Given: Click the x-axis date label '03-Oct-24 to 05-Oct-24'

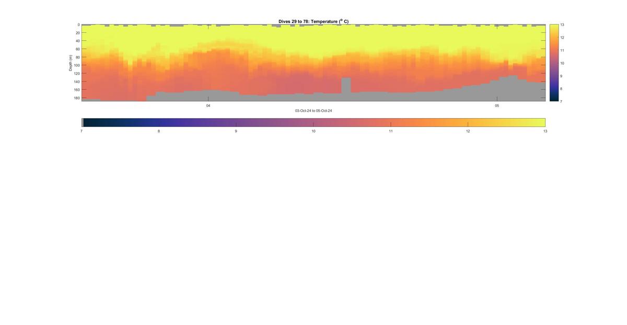Looking at the screenshot, I should [313, 111].
